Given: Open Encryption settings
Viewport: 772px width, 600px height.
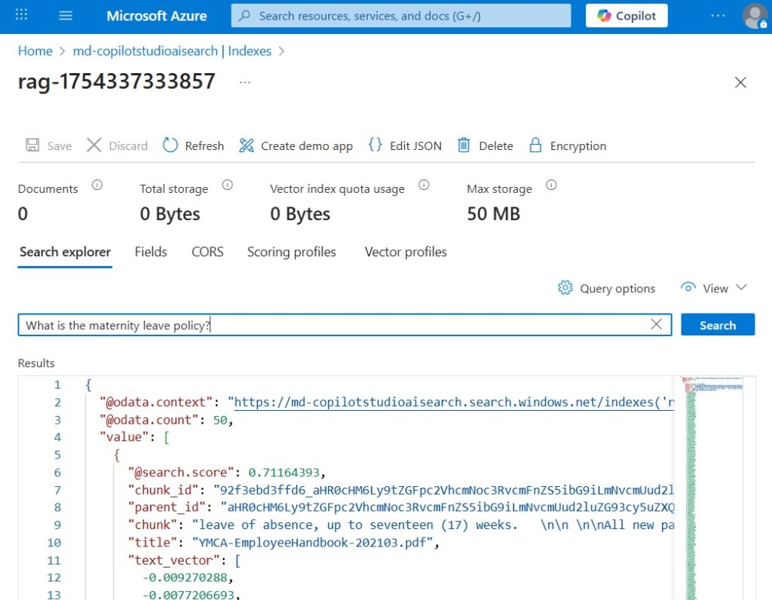Looking at the screenshot, I should (568, 145).
